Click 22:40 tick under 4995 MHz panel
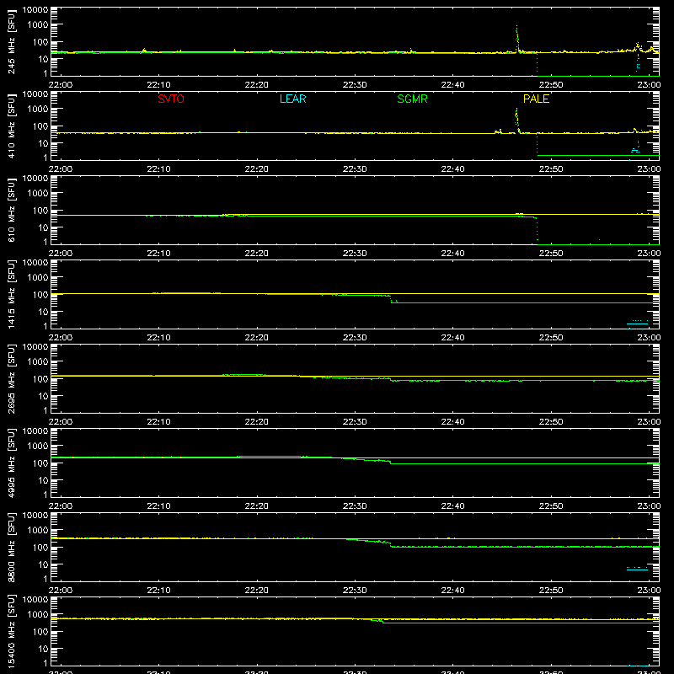 pos(452,506)
